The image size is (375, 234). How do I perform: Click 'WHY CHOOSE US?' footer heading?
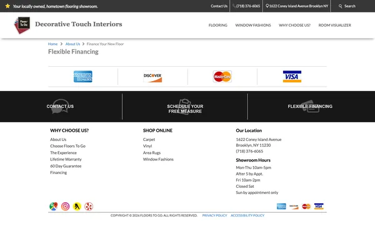[69, 130]
